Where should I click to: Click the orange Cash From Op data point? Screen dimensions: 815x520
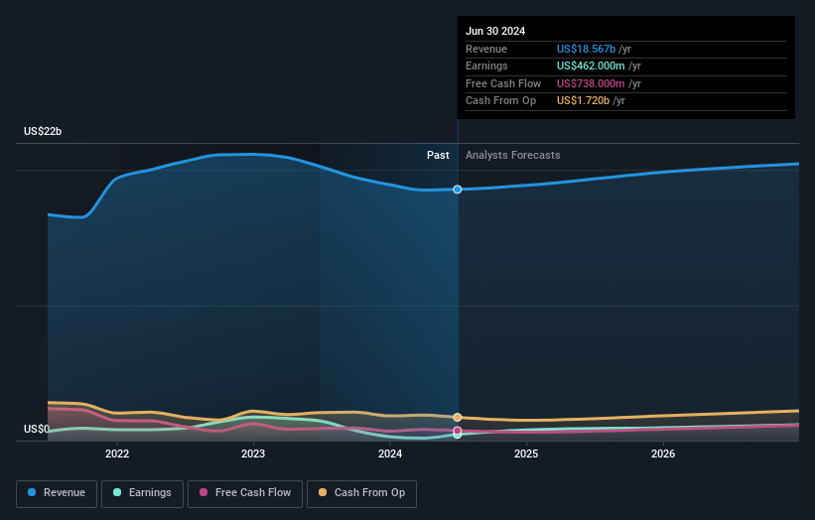point(458,418)
